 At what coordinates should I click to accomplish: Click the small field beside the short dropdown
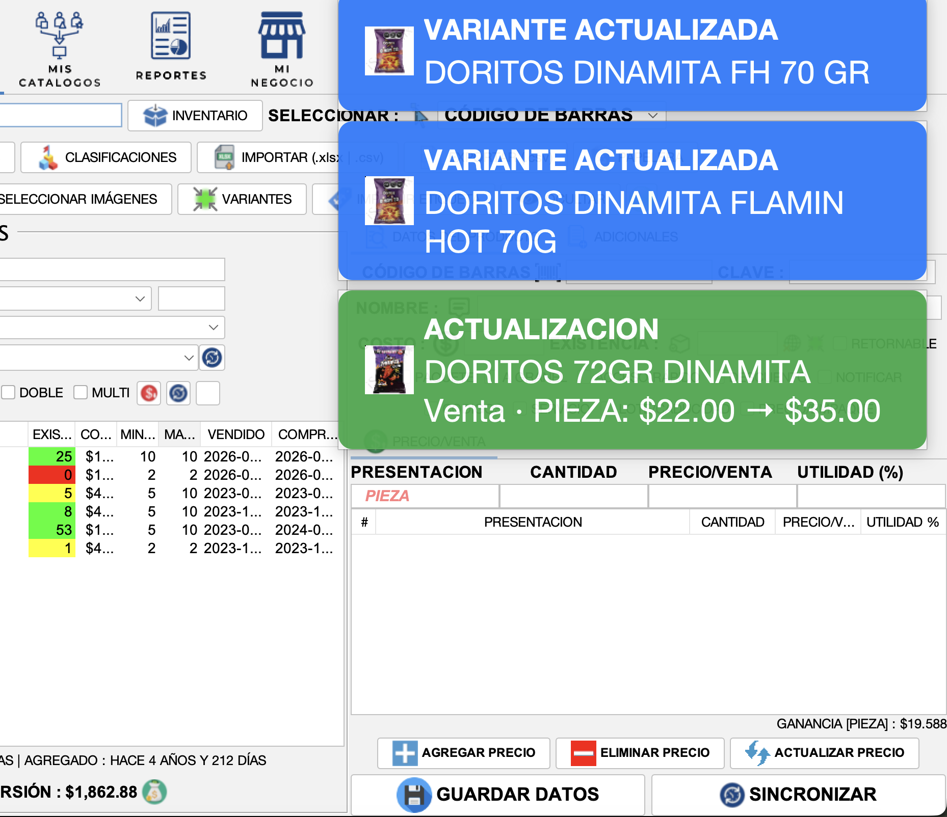point(192,298)
